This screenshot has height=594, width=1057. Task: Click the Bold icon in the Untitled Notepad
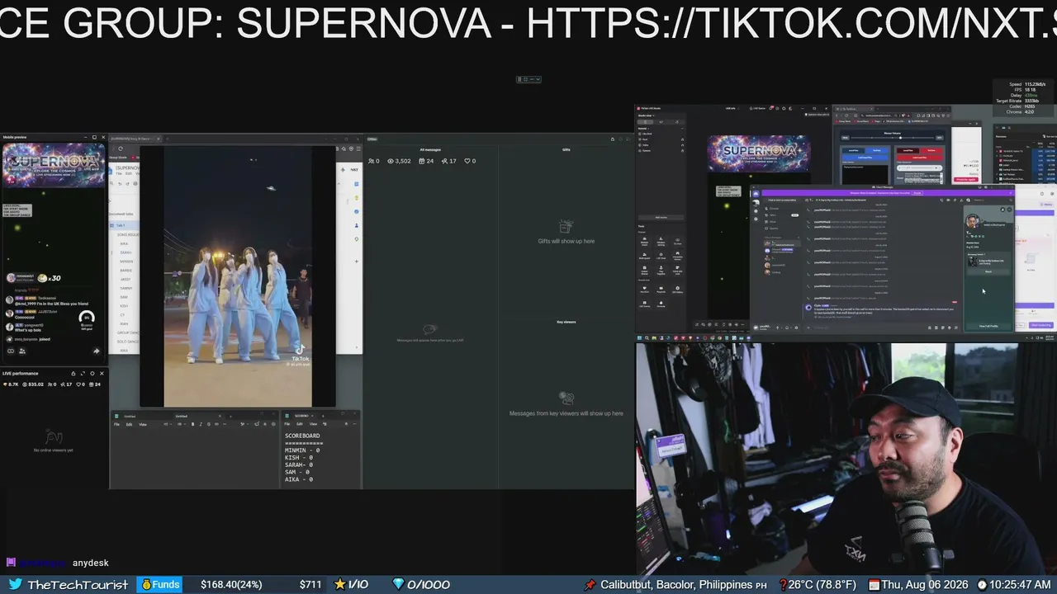(x=192, y=424)
